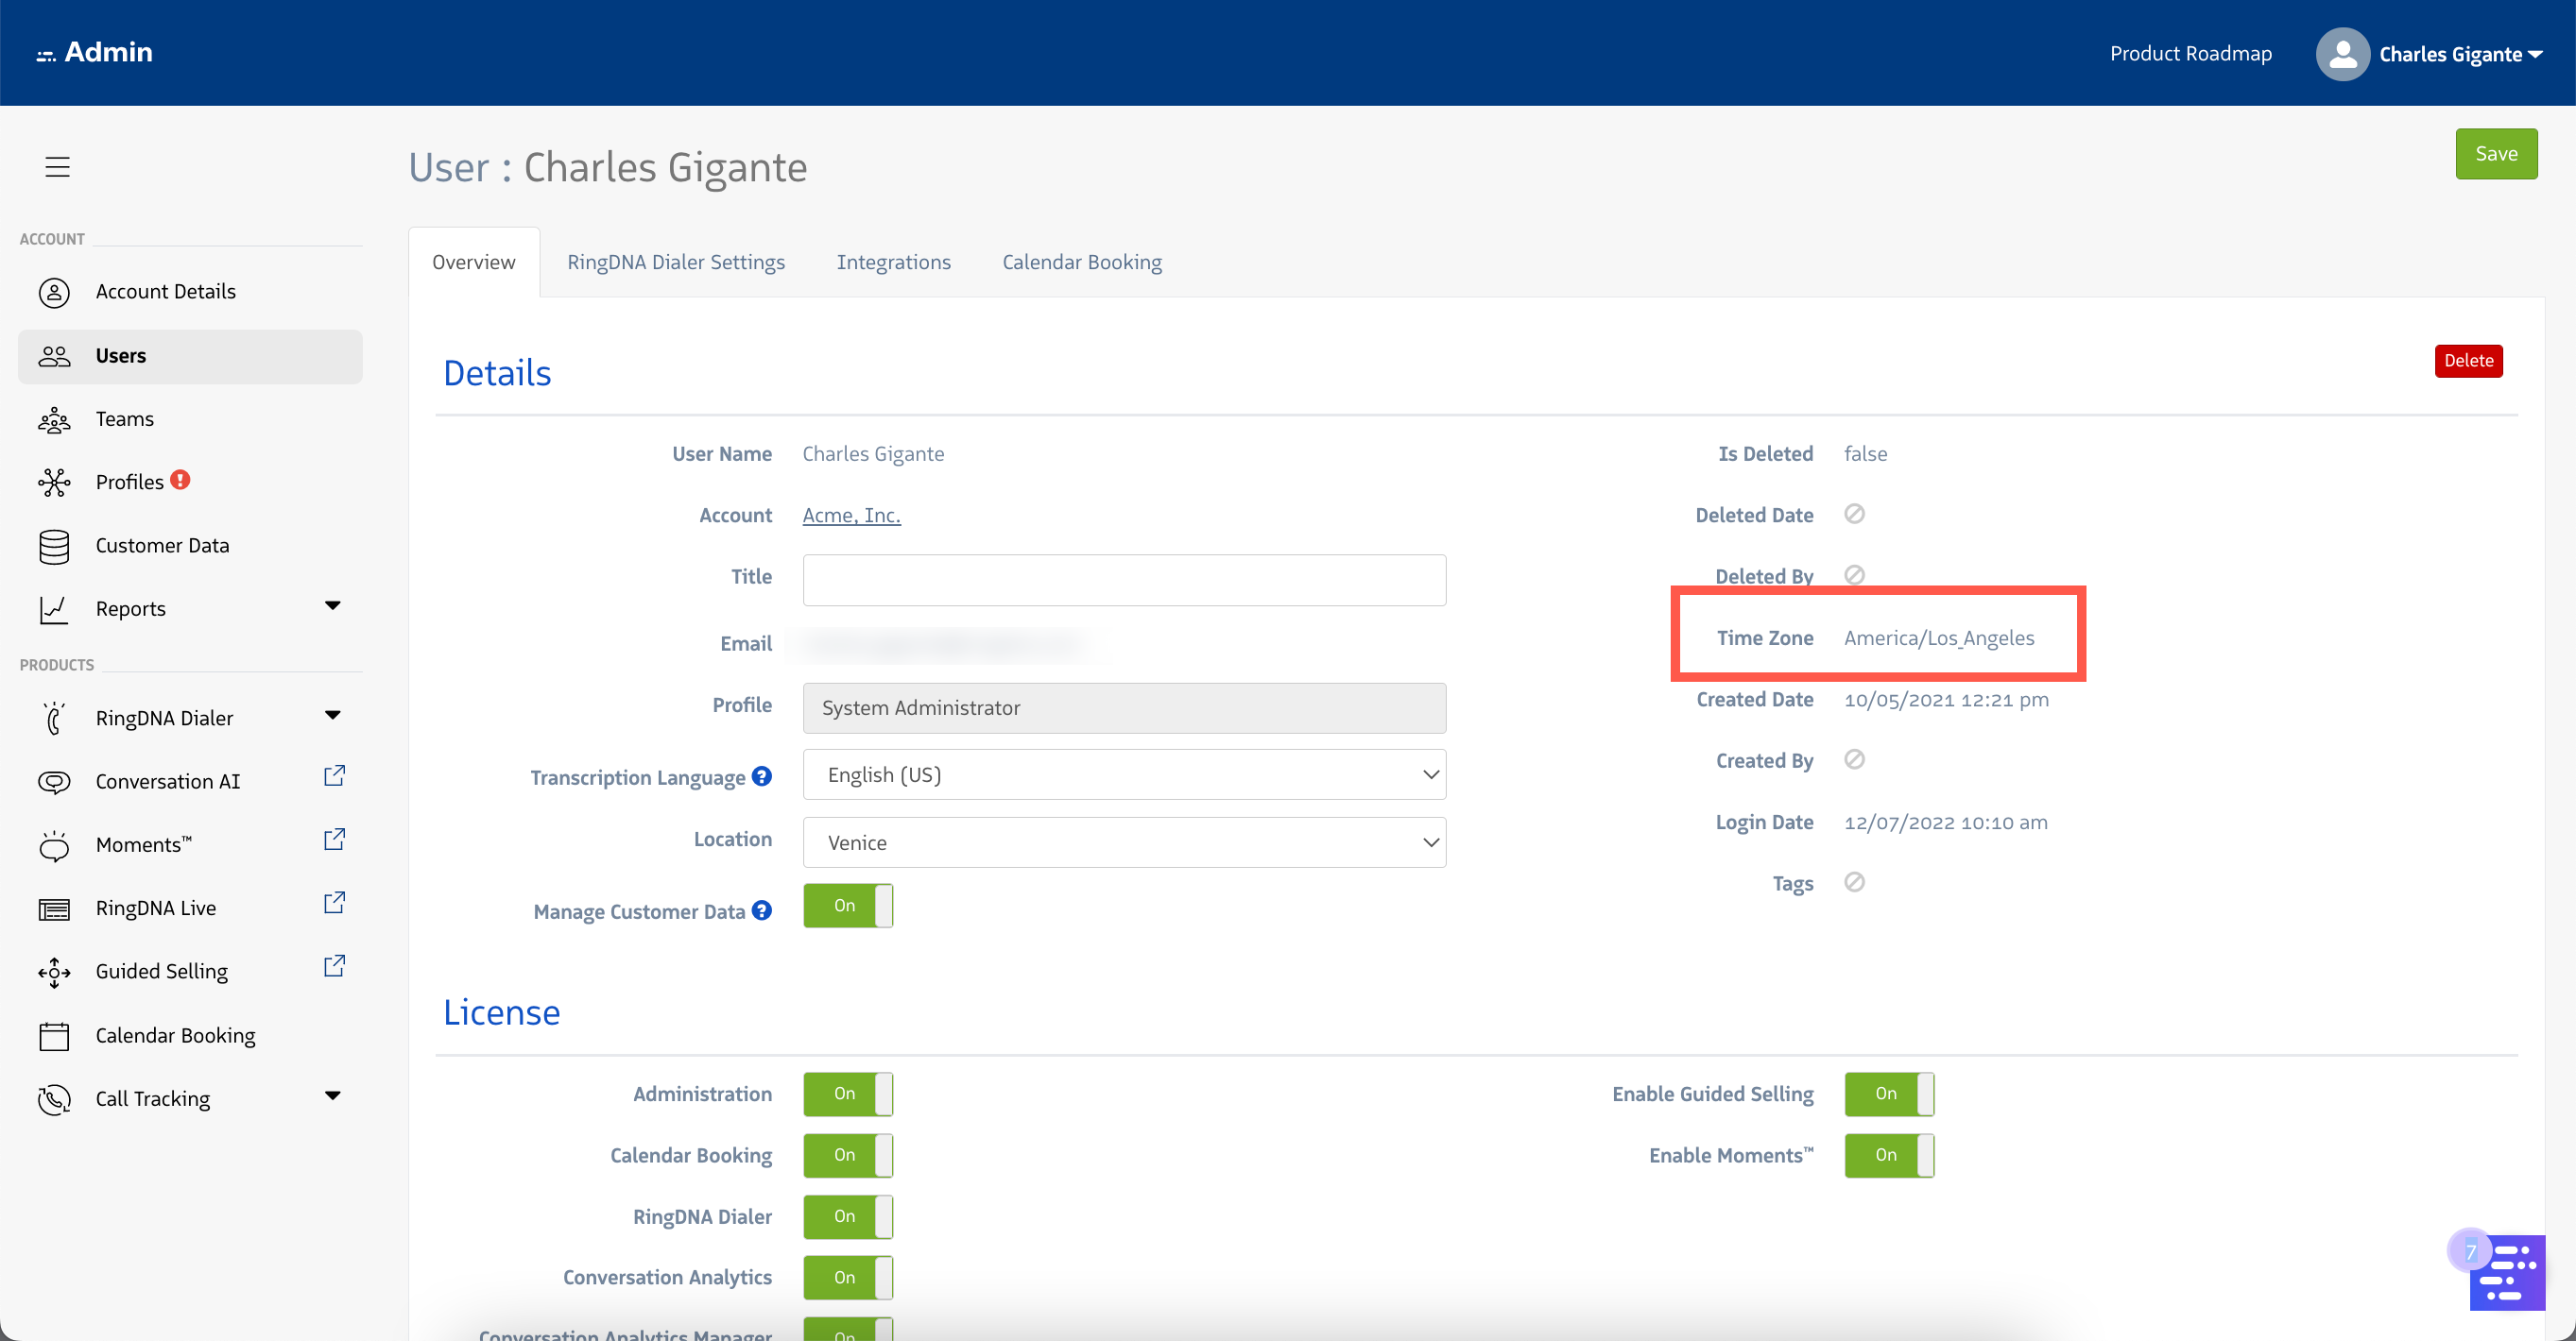Expand the Reports sidebar section
The image size is (2576, 1341).
coord(332,606)
